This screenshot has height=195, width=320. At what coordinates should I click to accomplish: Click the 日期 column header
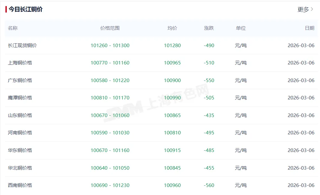[x=310, y=28]
